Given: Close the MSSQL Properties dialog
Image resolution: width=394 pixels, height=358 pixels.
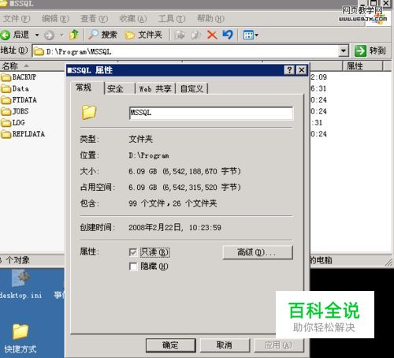Looking at the screenshot, I should click(x=302, y=70).
